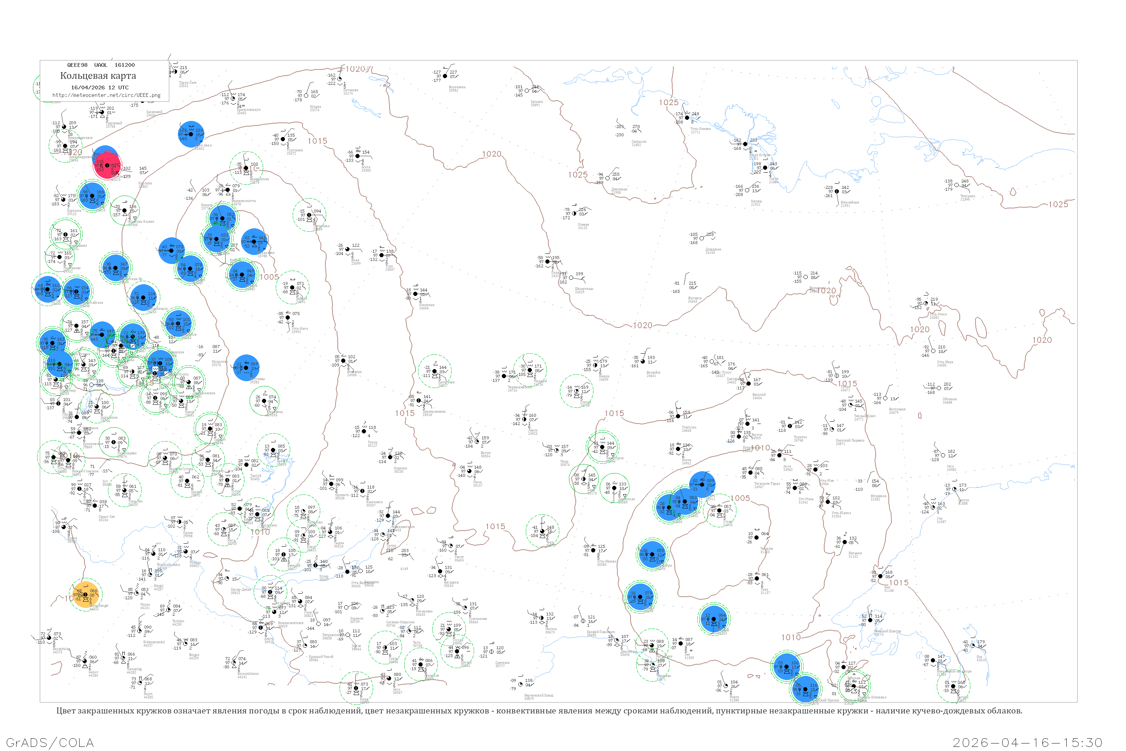Viewport: 1126px width, 751px height.
Task: Click the blue circle at Тында station
Action: coord(640,597)
